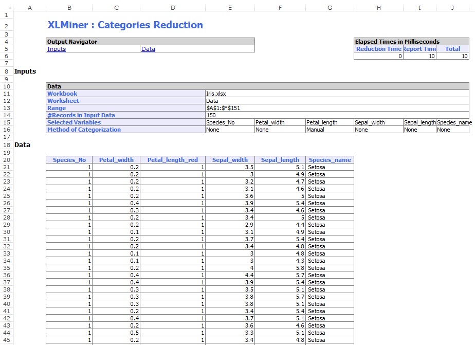Viewport: 475px width, 345px height.
Task: Select the Reduction Time header link
Action: click(379, 49)
